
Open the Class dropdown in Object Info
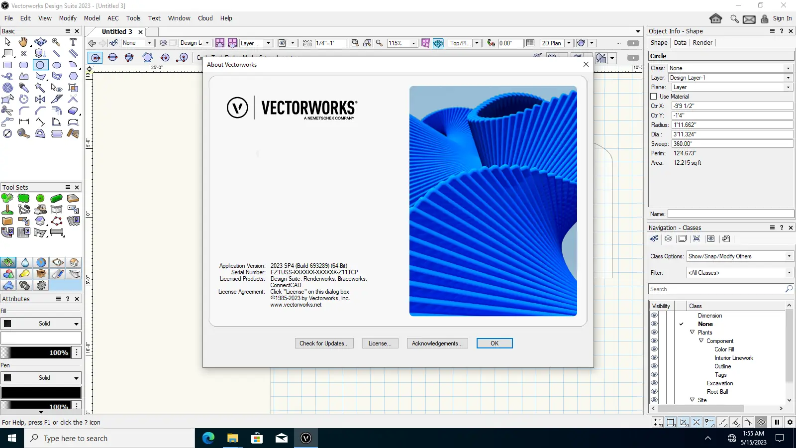pos(730,68)
